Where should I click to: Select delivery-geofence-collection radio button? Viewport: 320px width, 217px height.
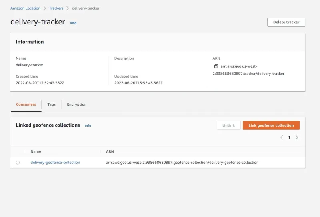(x=18, y=163)
